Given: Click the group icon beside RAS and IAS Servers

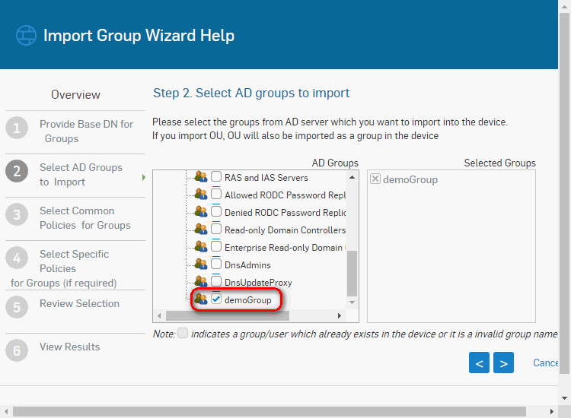Looking at the screenshot, I should 201,177.
